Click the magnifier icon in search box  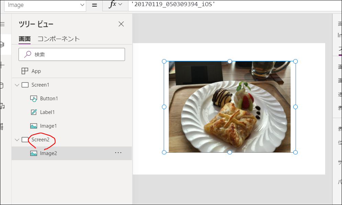click(27, 54)
